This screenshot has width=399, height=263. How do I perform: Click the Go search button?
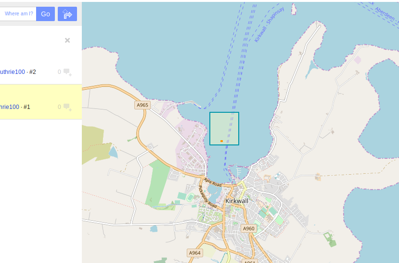[x=45, y=14]
